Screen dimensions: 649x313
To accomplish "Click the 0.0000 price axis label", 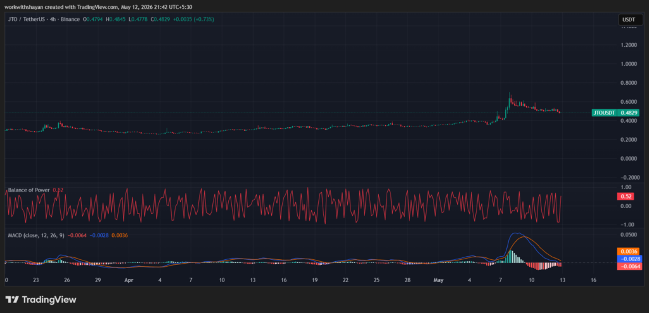I will [x=628, y=159].
